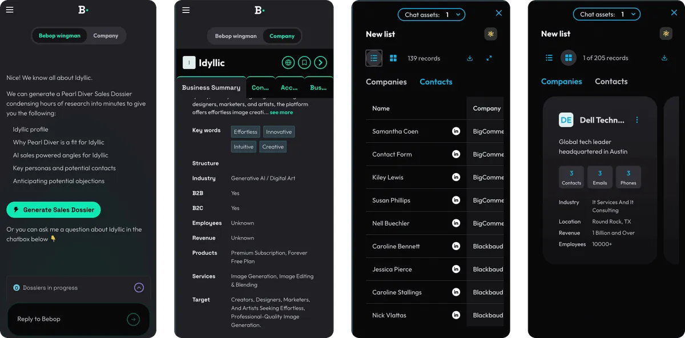Screen dimensions: 685x338
Task: Open Dell Technologies card options menu
Action: [x=637, y=120]
